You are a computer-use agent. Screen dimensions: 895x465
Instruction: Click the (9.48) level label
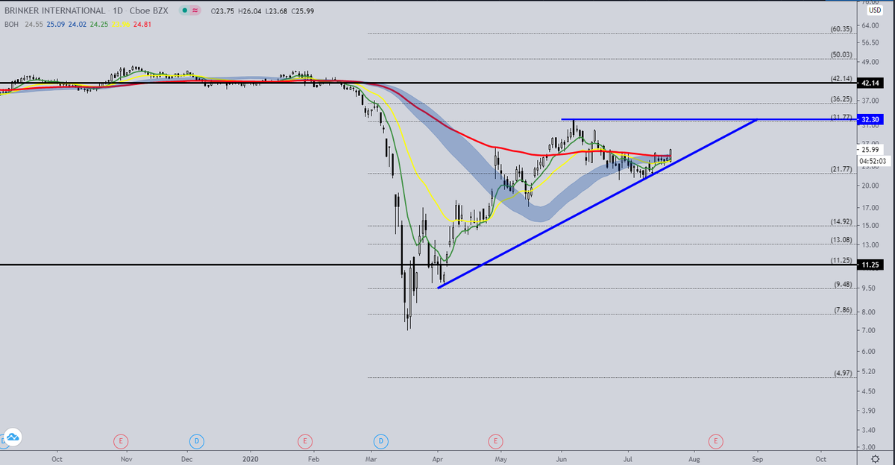[843, 284]
